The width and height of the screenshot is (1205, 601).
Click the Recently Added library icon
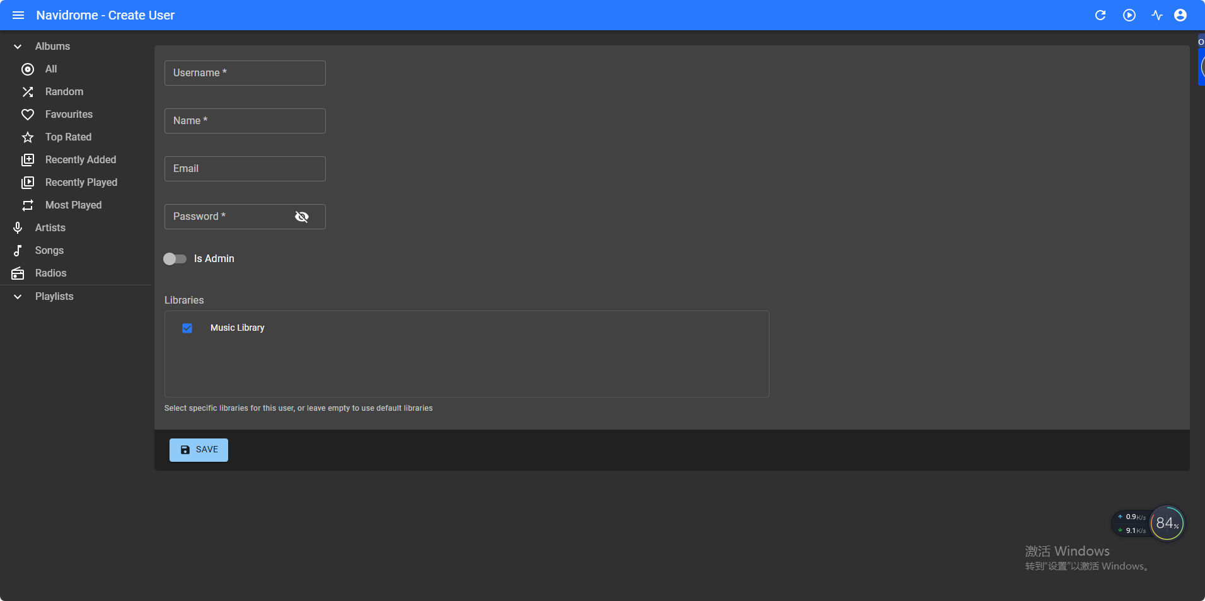pyautogui.click(x=28, y=160)
